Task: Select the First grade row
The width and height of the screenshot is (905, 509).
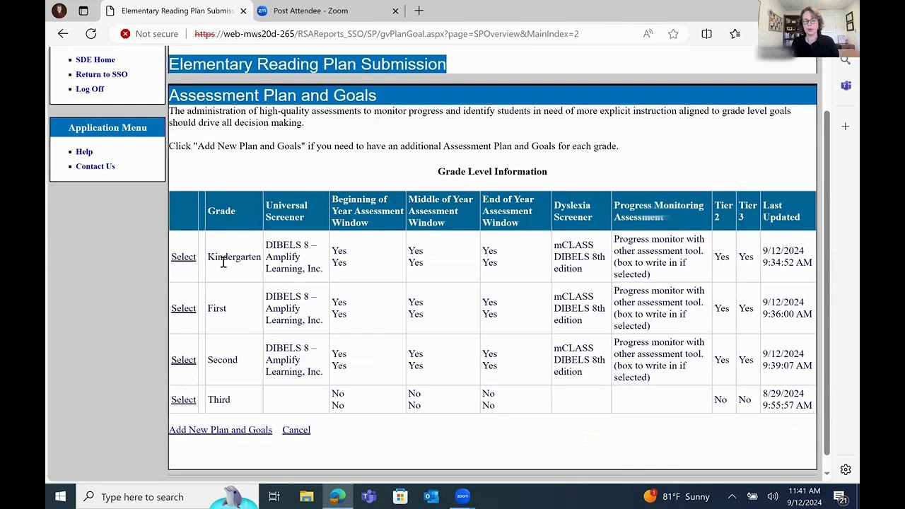Action: click(183, 308)
